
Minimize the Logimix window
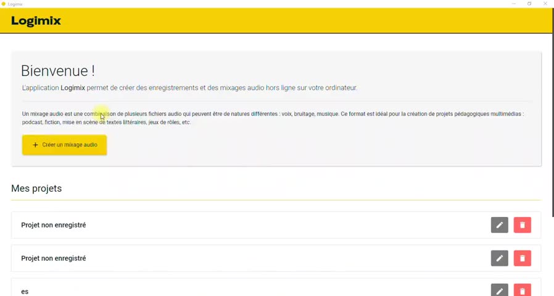pos(514,4)
